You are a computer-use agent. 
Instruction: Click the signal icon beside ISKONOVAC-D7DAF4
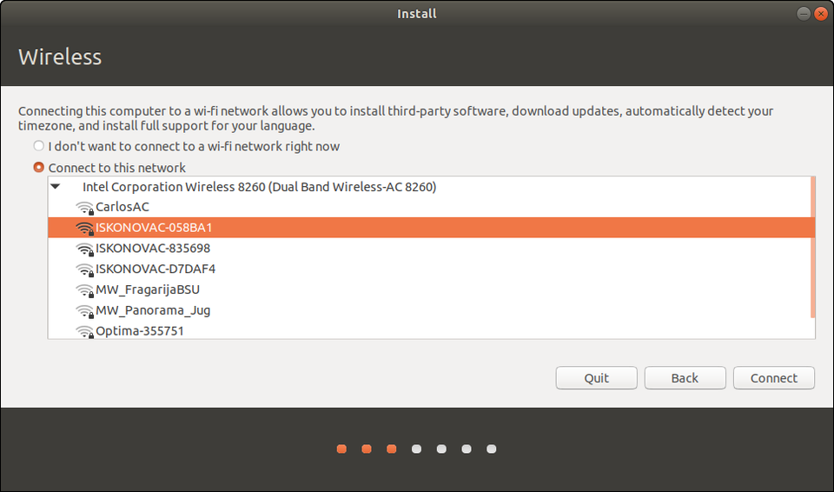(x=84, y=269)
